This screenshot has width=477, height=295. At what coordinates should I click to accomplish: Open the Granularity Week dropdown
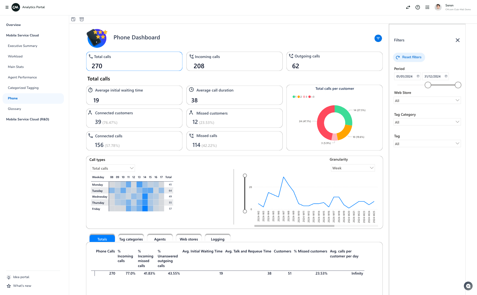click(x=353, y=168)
